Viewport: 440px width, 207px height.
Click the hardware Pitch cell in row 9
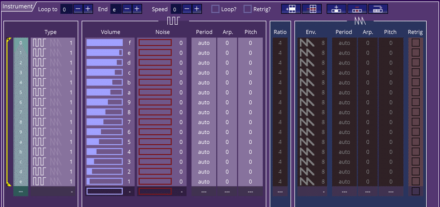point(391,132)
